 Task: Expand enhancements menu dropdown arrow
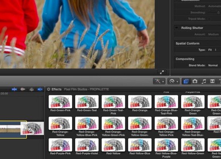click(163, 81)
